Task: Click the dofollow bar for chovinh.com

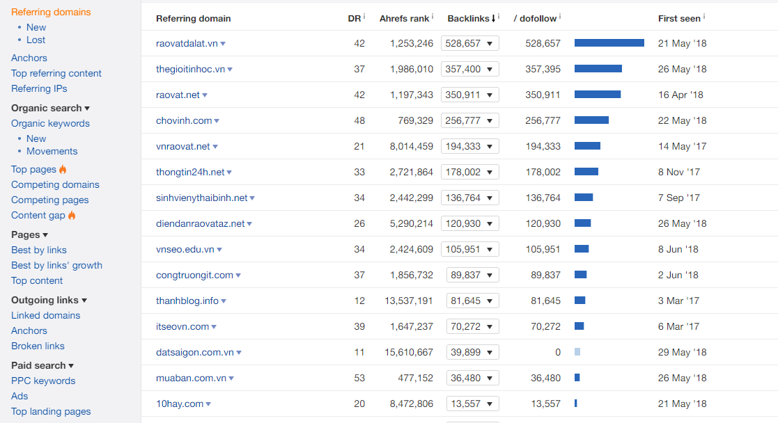Action: click(591, 120)
